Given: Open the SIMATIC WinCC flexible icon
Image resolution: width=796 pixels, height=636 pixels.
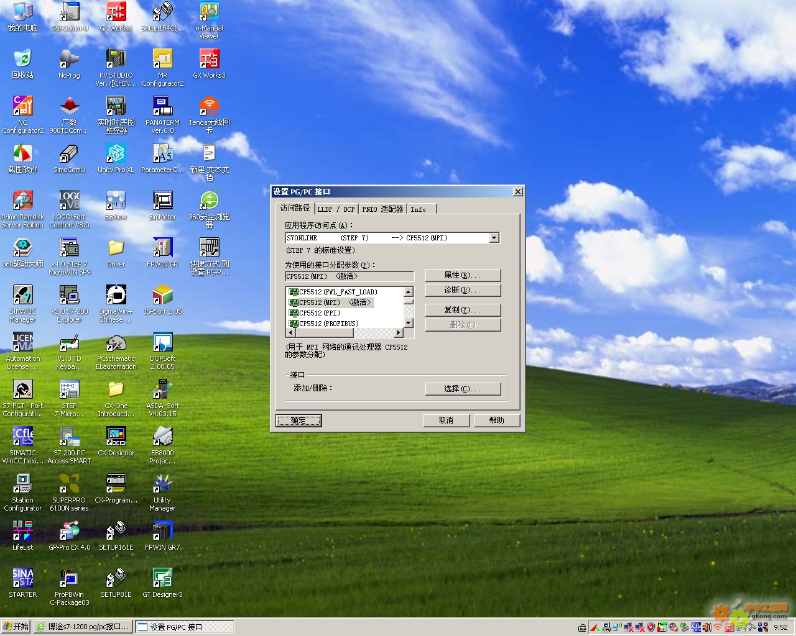Looking at the screenshot, I should 23,445.
